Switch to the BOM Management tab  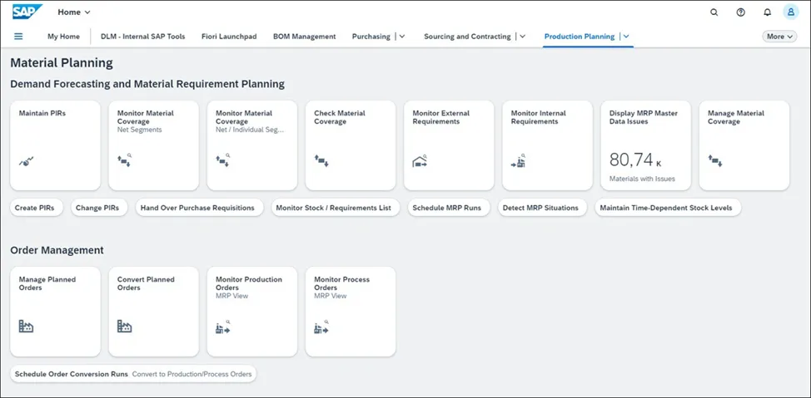tap(304, 37)
